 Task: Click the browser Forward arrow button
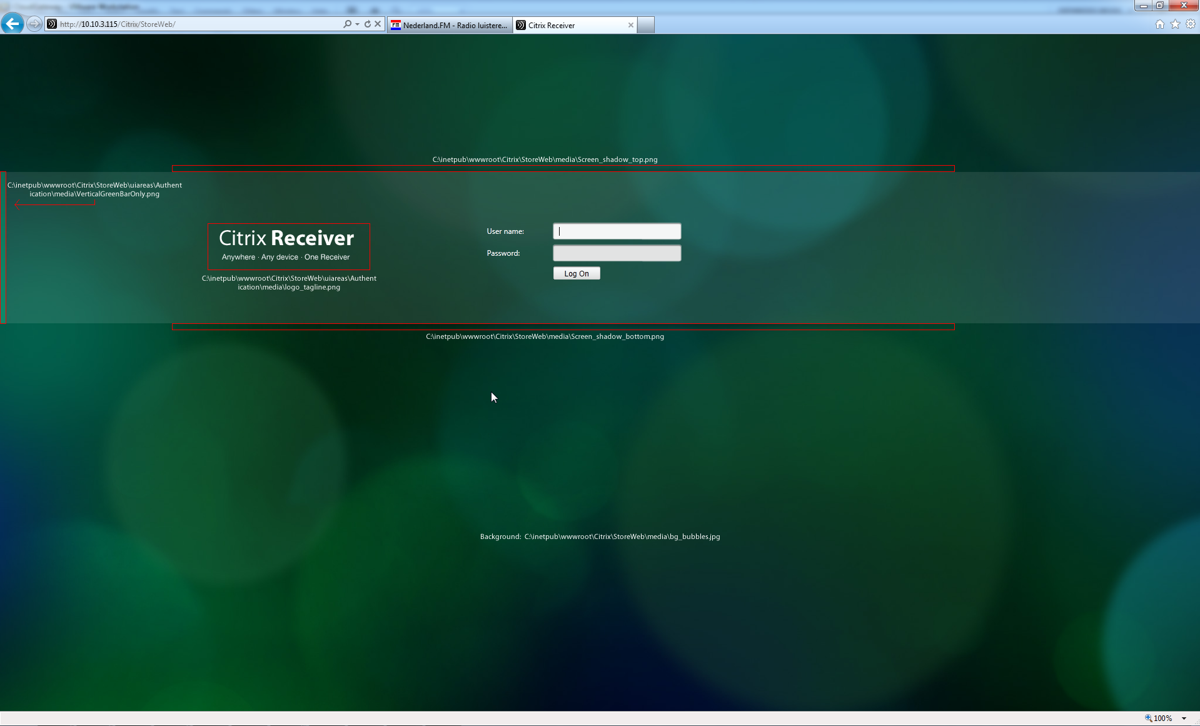click(34, 24)
